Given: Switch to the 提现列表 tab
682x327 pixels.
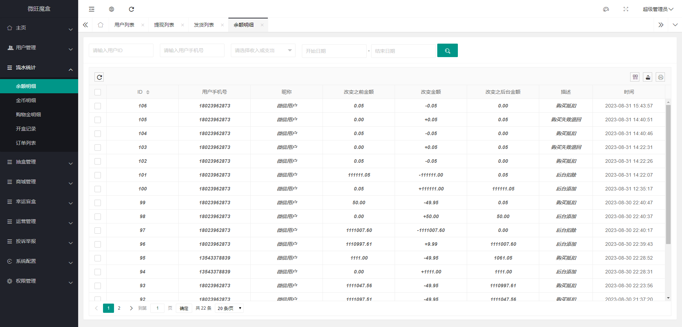Looking at the screenshot, I should (164, 25).
